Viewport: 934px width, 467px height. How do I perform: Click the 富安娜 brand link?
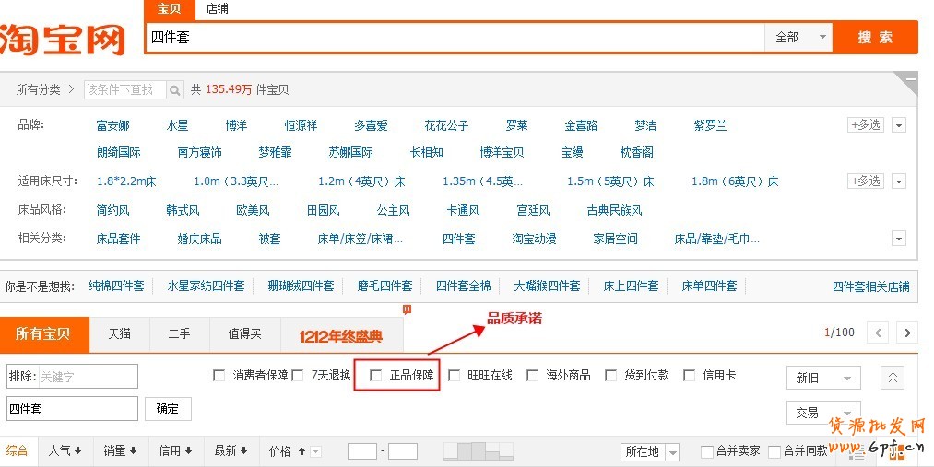pyautogui.click(x=112, y=125)
